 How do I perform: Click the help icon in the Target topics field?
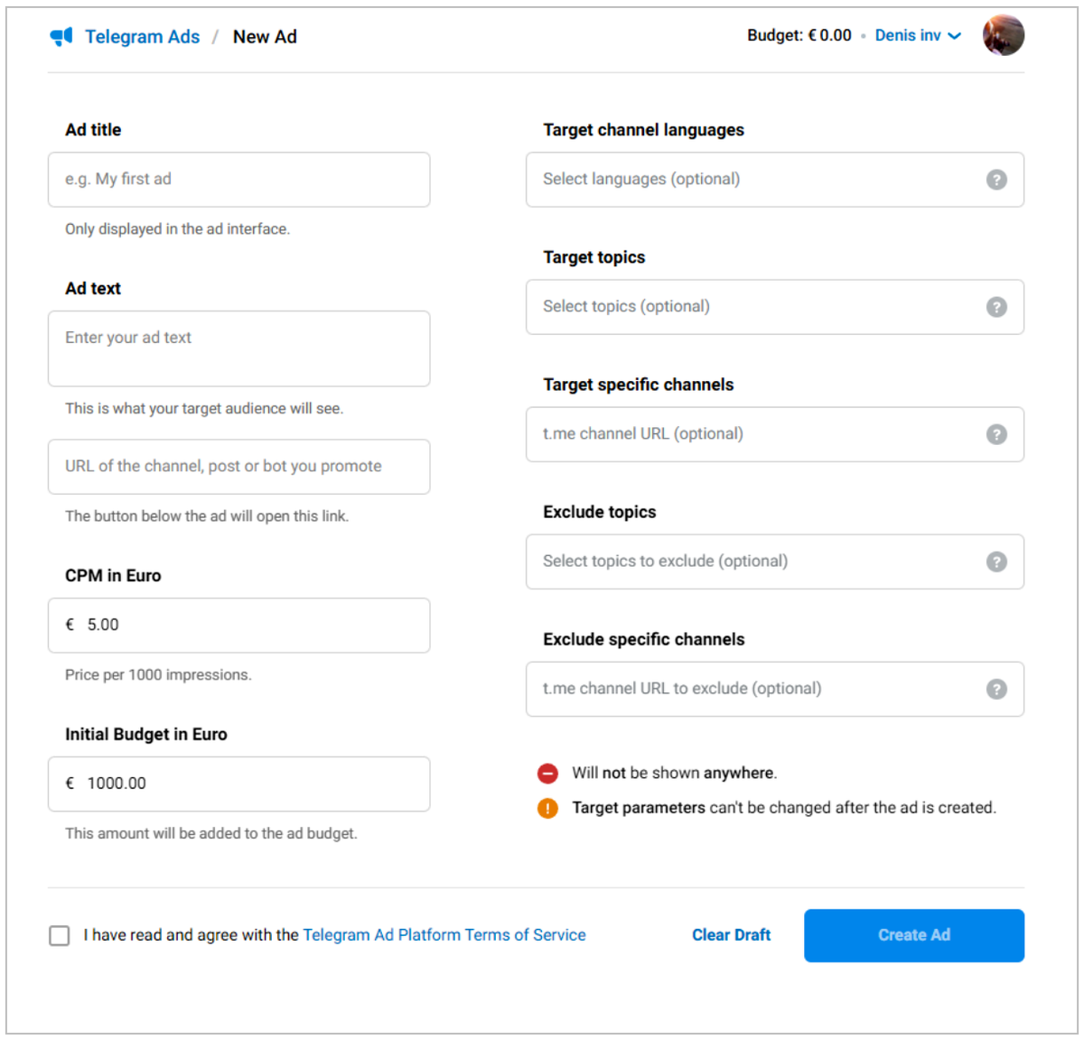(x=996, y=307)
